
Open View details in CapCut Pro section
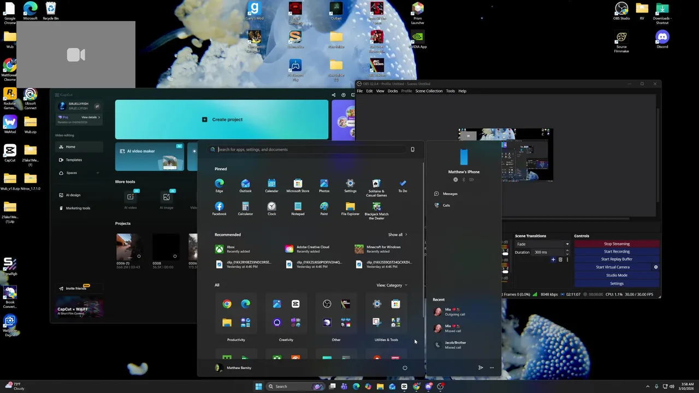click(x=90, y=117)
